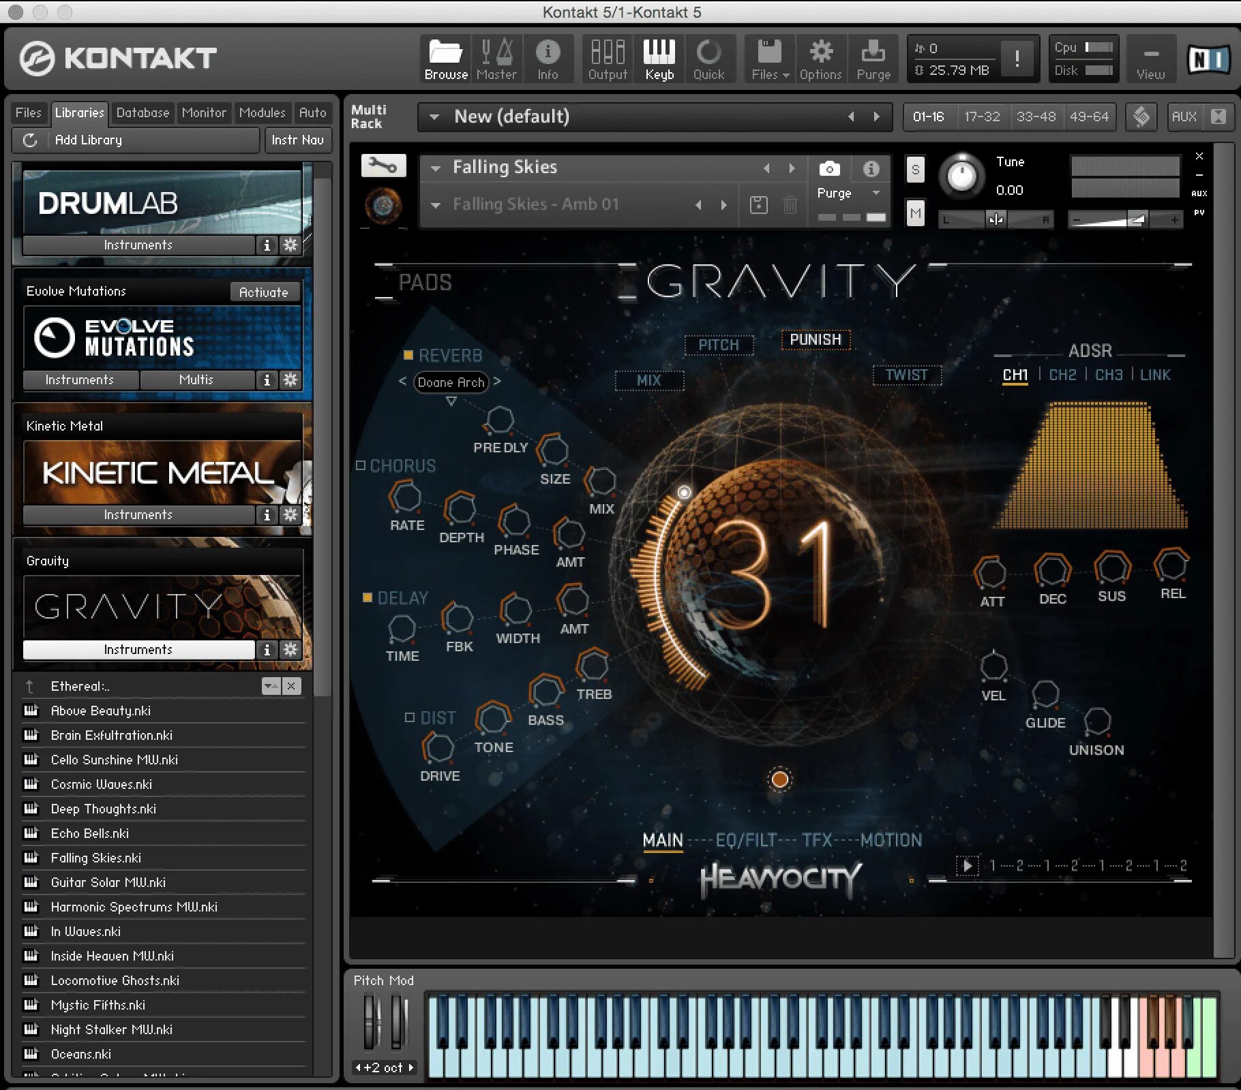Open Evolve Mutations Multis button

pos(196,380)
